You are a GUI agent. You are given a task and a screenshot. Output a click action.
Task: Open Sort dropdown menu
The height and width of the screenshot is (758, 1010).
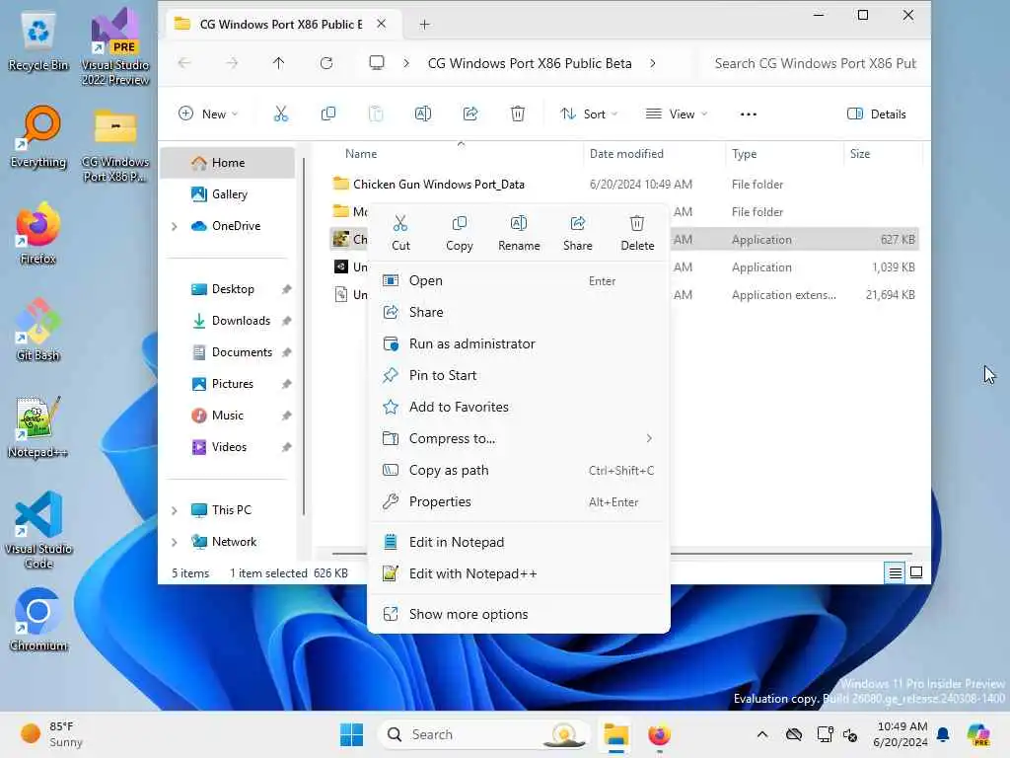click(x=589, y=114)
